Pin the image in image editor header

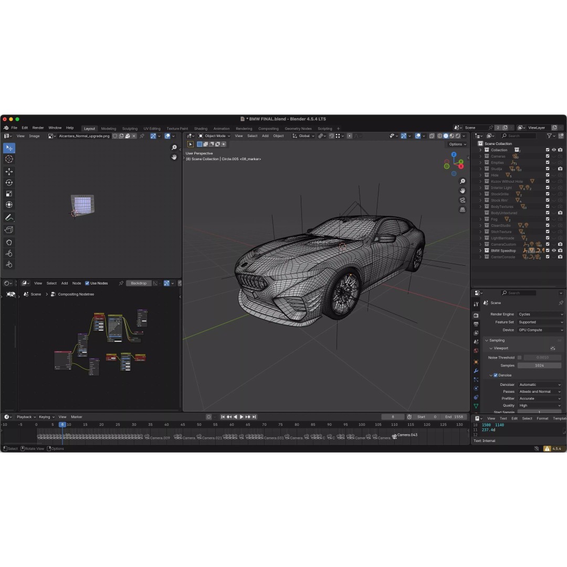(142, 136)
